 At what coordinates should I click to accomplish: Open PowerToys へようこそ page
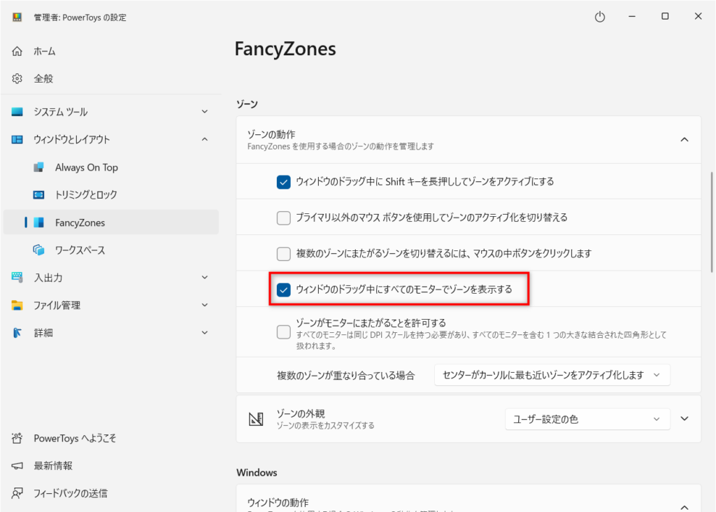point(75,439)
